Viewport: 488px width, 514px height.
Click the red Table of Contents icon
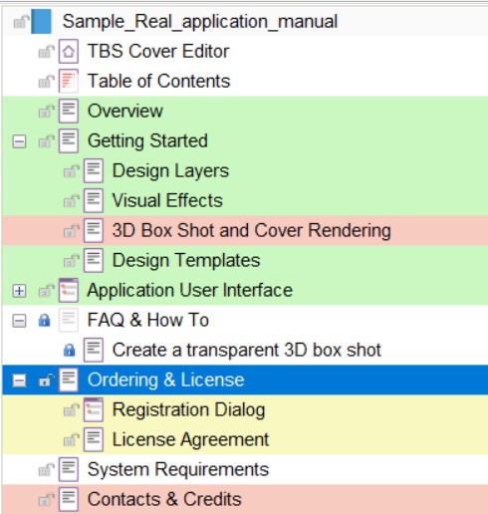(x=69, y=81)
